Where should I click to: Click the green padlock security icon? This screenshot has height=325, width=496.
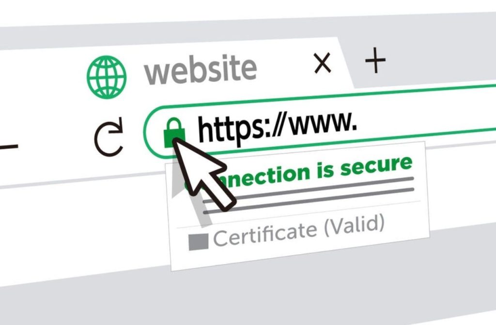coord(174,132)
